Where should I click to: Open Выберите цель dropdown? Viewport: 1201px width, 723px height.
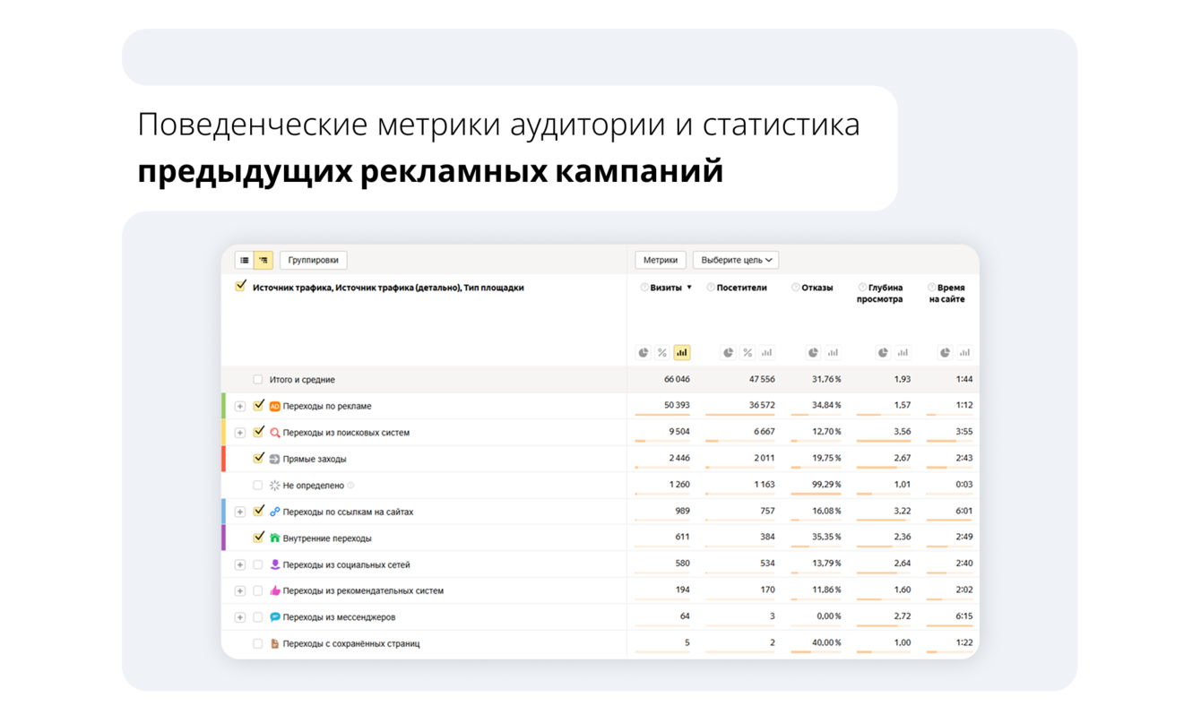click(x=736, y=260)
